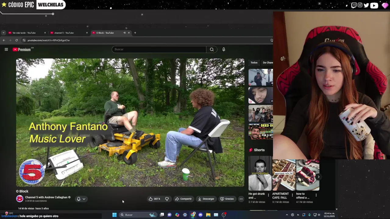The width and height of the screenshot is (390, 219).
Task: Click the search magnifier button
Action: pyautogui.click(x=212, y=49)
